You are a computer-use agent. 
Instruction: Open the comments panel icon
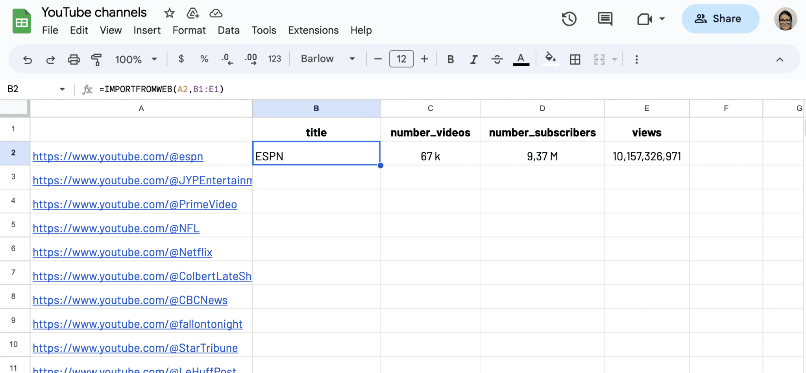(x=604, y=19)
